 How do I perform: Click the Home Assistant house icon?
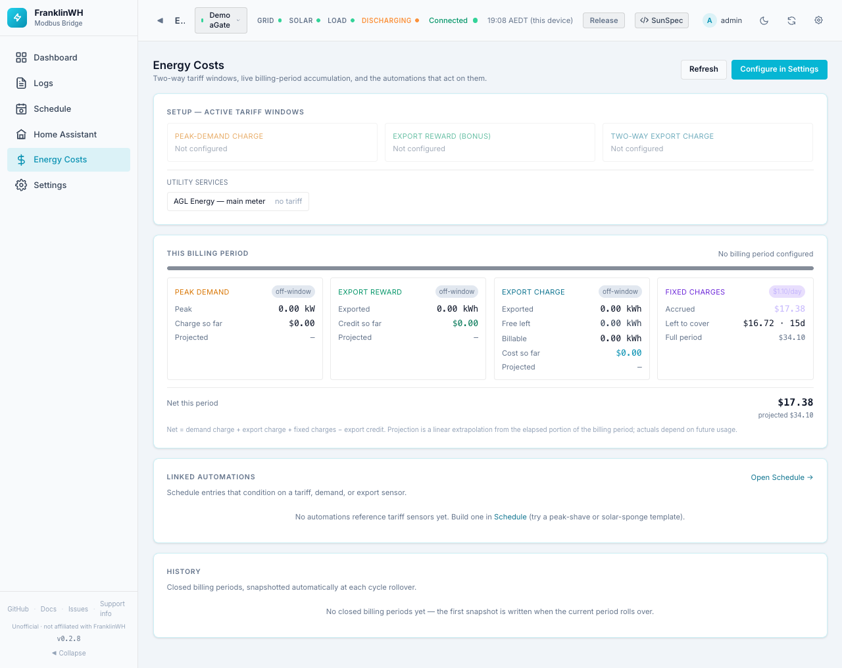pos(21,135)
